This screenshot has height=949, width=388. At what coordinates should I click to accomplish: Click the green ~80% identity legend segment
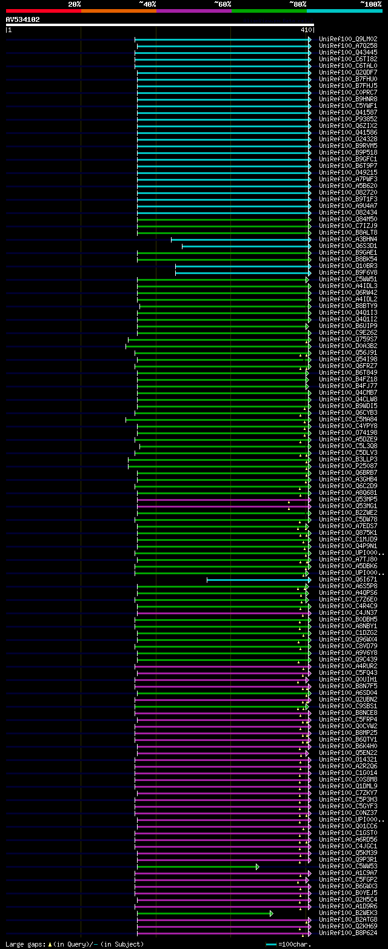click(269, 10)
